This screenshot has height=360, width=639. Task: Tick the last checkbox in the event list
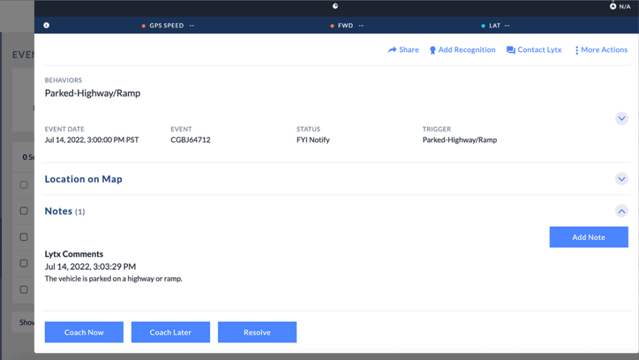point(23,290)
